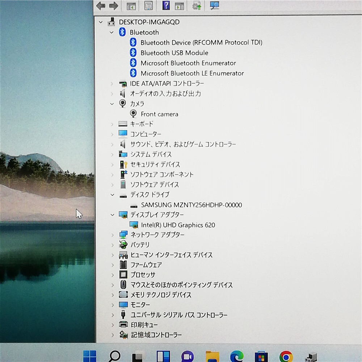Select the モニター label
The height and width of the screenshot is (362, 362).
pos(140,305)
